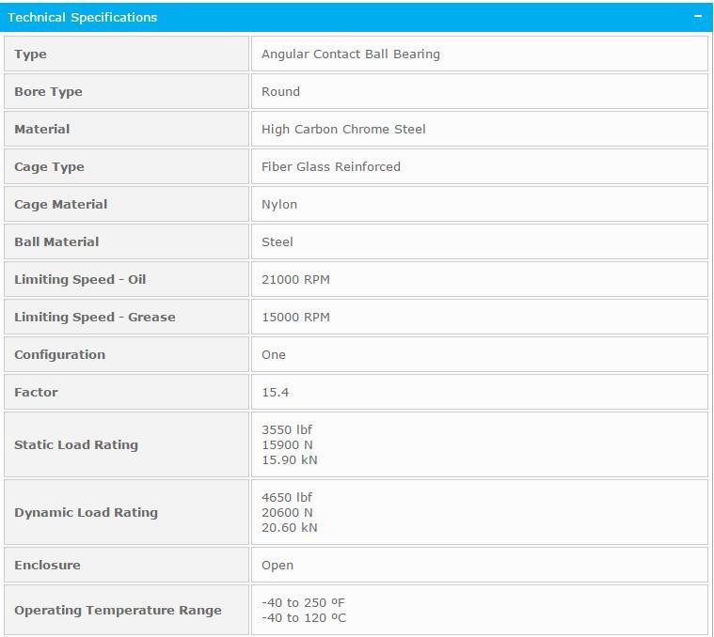Viewport: 714px width, 637px height.
Task: Select the High Carbon Chrome Steel value
Action: (x=343, y=129)
